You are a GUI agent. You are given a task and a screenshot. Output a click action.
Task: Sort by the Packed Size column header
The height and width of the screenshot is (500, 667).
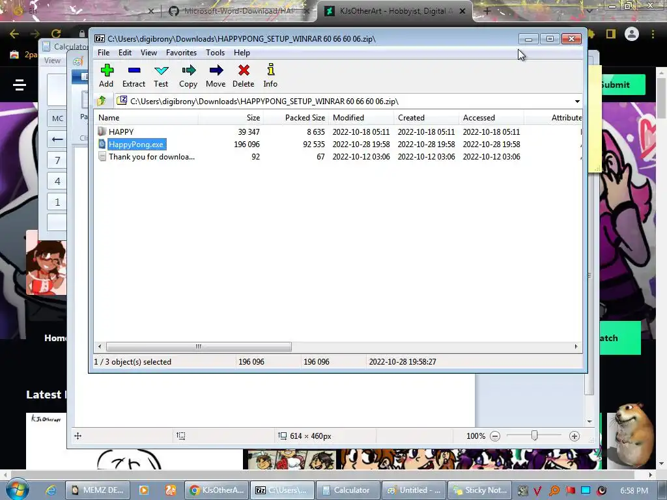click(296, 118)
